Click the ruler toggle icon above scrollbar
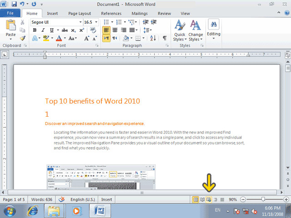This screenshot has width=291, height=218. tap(288, 55)
